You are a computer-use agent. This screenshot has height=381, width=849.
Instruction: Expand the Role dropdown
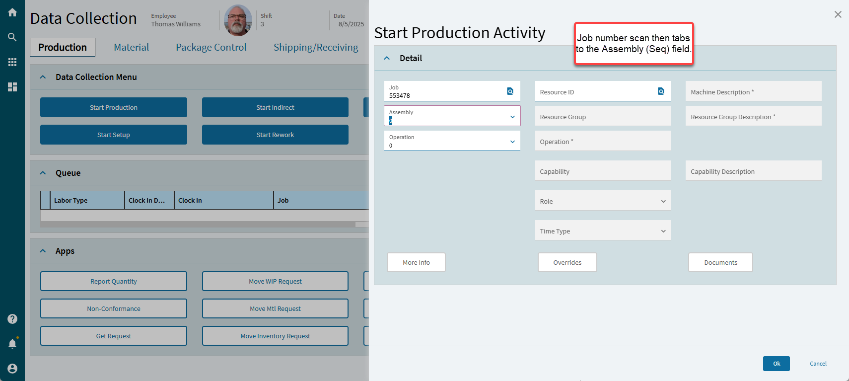point(663,201)
